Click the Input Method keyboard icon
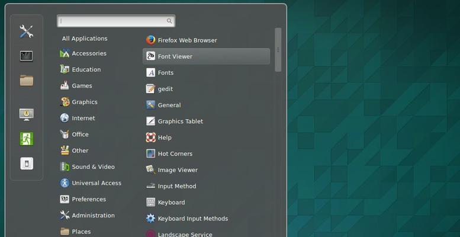The height and width of the screenshot is (237, 460). click(x=151, y=186)
